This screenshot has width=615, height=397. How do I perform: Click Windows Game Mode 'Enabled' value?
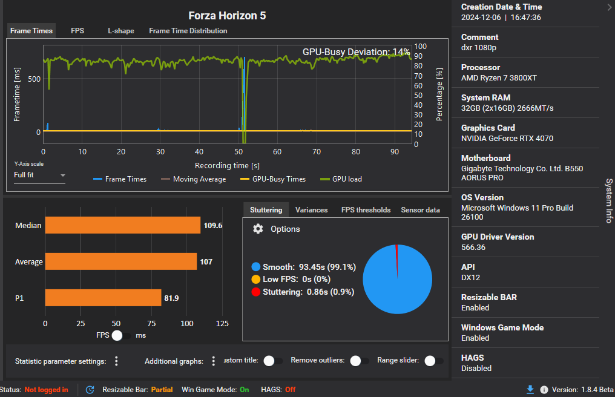pyautogui.click(x=475, y=338)
